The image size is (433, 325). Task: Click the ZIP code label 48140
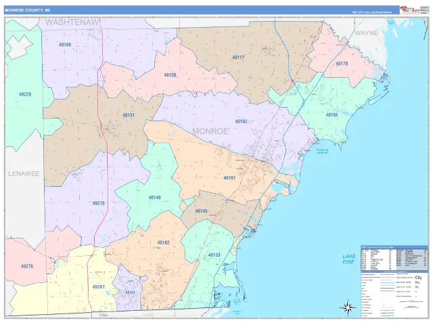click(x=154, y=198)
